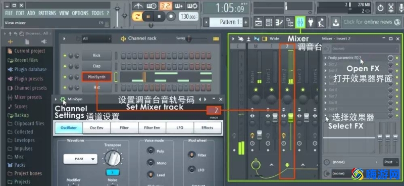Click the MiniSynth window gear icon
The height and width of the screenshot is (186, 404).
click(63, 99)
